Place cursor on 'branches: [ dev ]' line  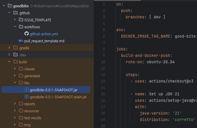(145, 17)
